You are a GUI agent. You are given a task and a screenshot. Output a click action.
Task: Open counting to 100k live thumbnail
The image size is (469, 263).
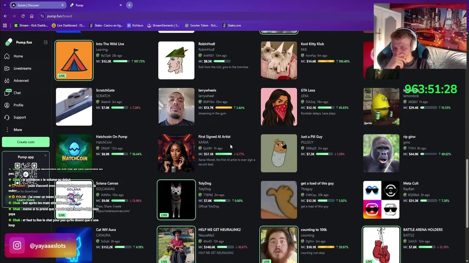click(x=279, y=245)
